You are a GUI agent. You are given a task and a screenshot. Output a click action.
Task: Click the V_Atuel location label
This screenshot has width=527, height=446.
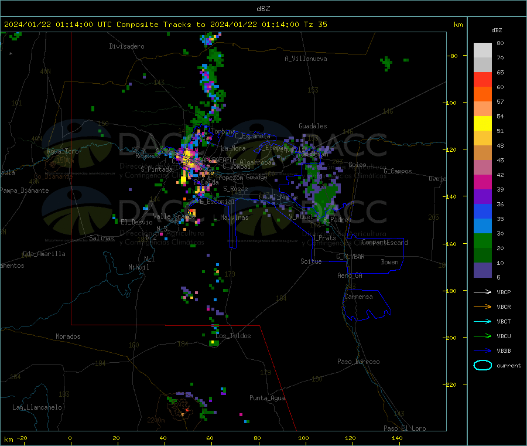(301, 217)
